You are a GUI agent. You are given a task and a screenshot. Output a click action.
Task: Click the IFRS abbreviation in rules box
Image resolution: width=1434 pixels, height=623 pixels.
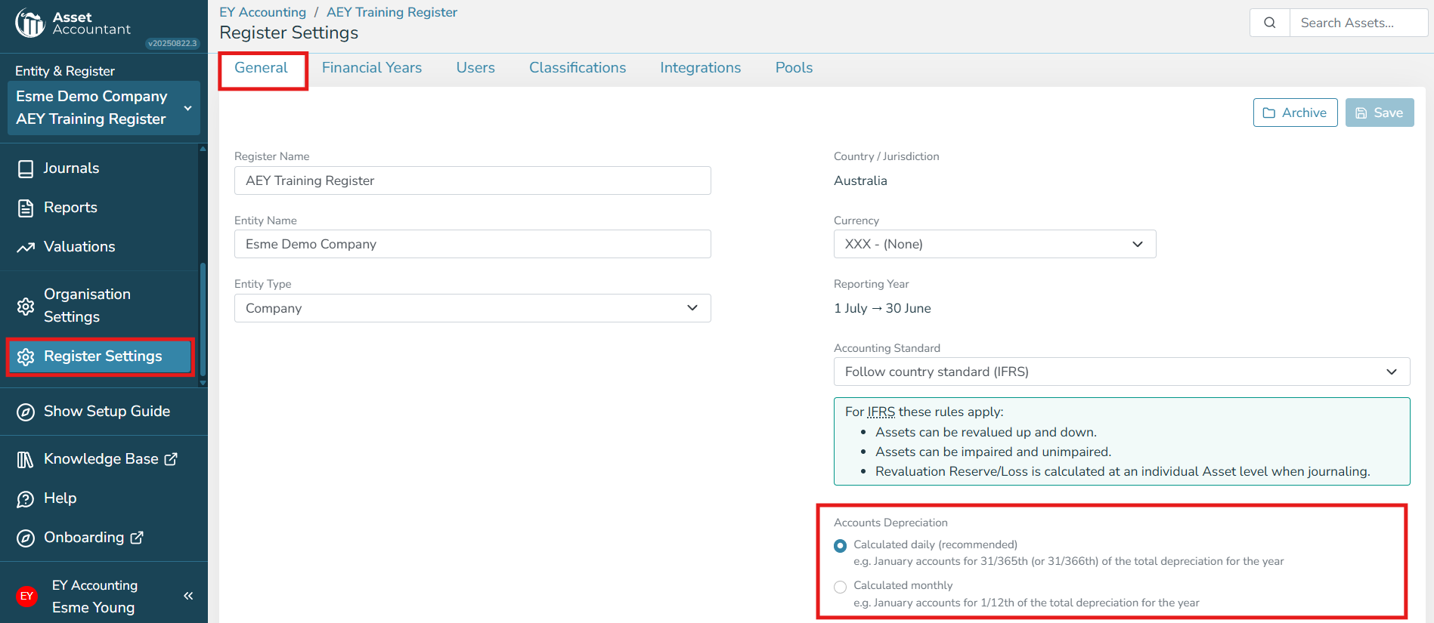pos(881,412)
